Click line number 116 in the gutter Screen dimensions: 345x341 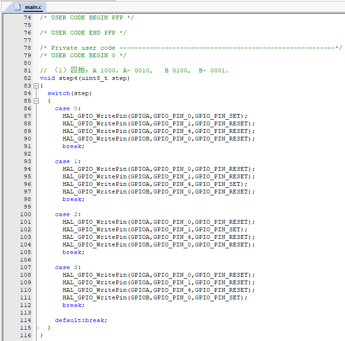pos(26,335)
